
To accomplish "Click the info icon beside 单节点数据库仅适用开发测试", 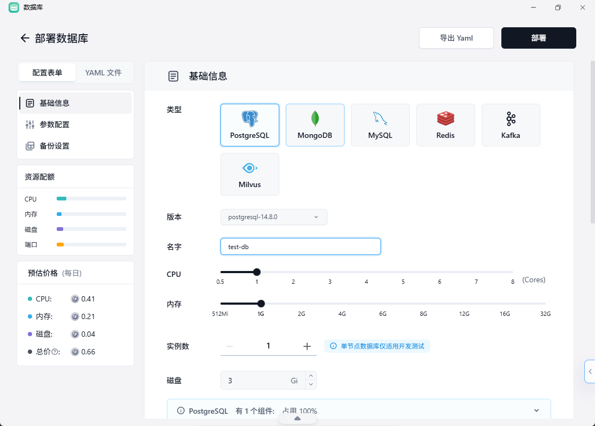I will (x=333, y=346).
